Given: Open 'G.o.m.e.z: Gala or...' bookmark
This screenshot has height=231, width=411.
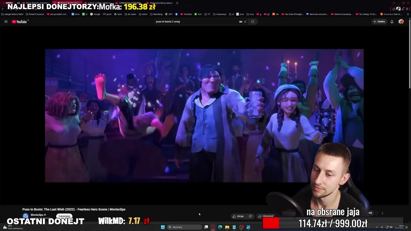Looking at the screenshot, I should [391, 14].
